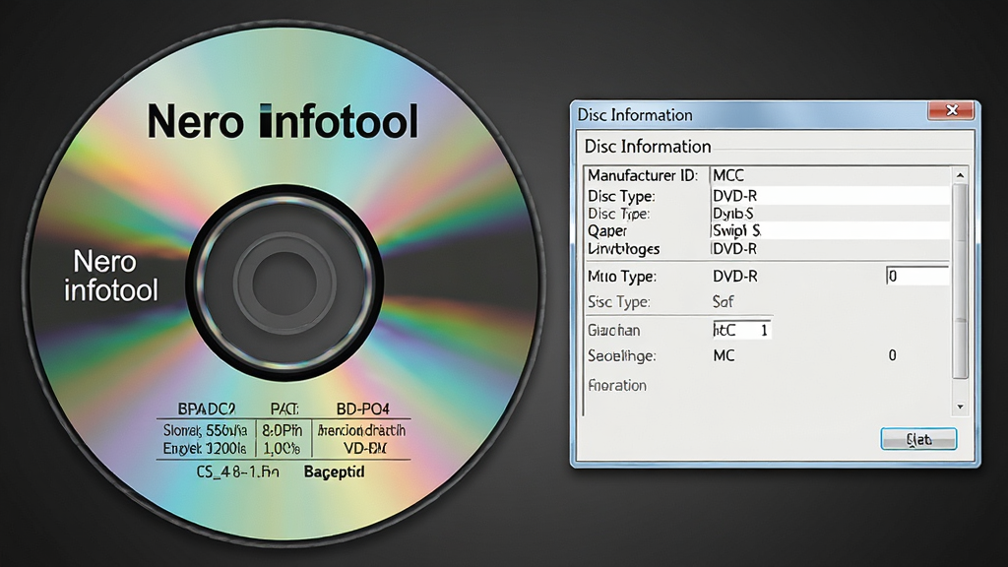Click the 'Swipl S' value
This screenshot has height=567, width=1008.
pos(736,230)
